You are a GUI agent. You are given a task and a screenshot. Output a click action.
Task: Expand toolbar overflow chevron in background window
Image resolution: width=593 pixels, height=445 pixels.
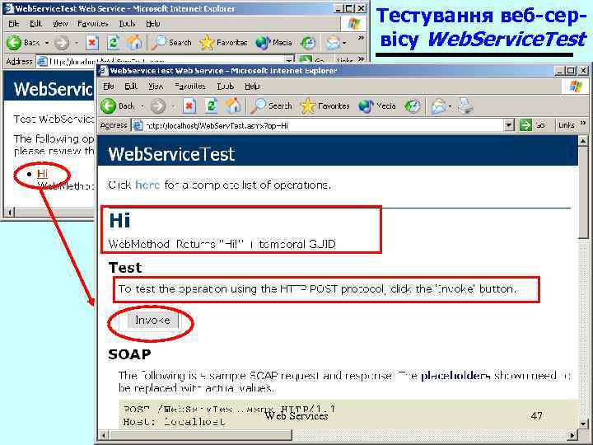[x=361, y=38]
